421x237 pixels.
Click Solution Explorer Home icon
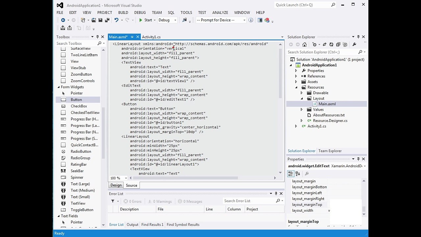click(305, 44)
